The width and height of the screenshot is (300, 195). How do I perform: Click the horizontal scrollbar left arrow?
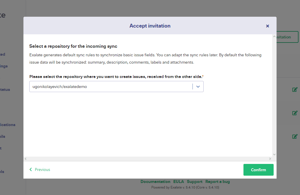[x=26, y=159]
